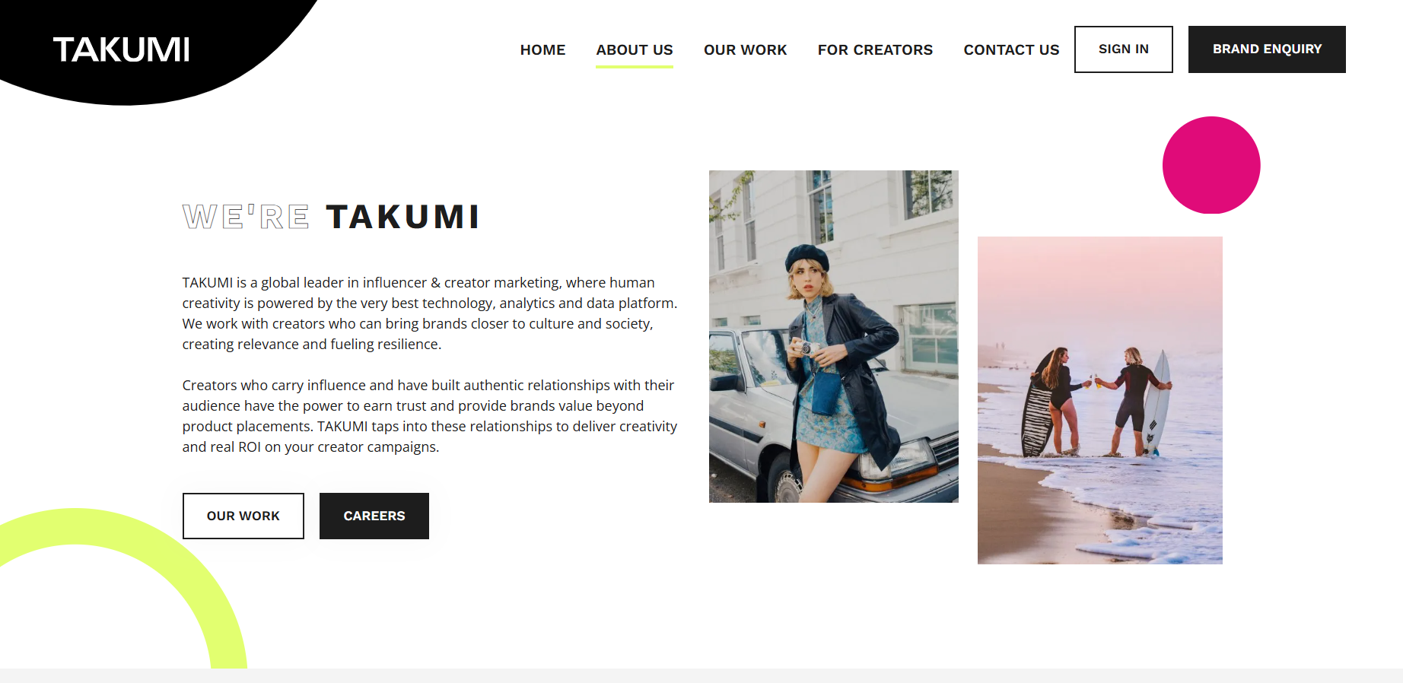Image resolution: width=1403 pixels, height=683 pixels.
Task: Click the grey strip at page bottom
Action: [x=701, y=676]
